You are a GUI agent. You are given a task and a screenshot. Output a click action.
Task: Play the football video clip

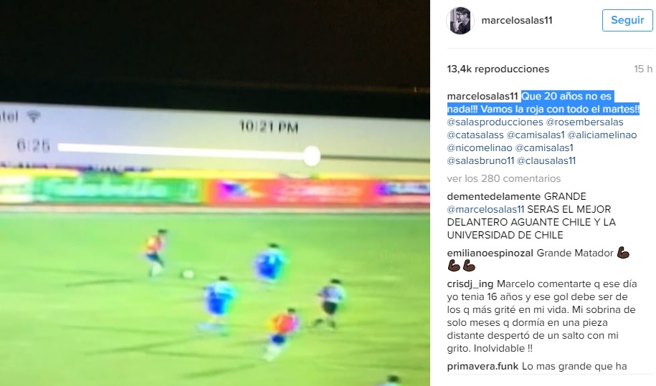click(215, 193)
